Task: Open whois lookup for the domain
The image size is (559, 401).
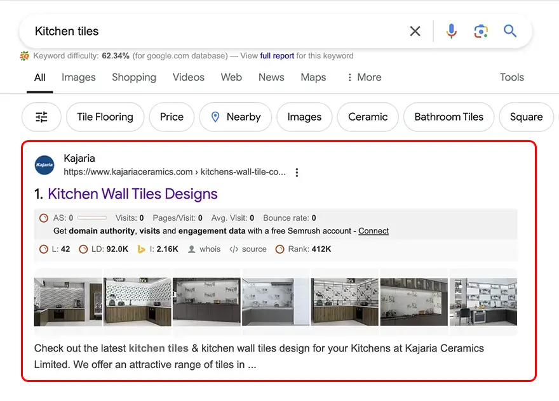Action: click(x=205, y=249)
